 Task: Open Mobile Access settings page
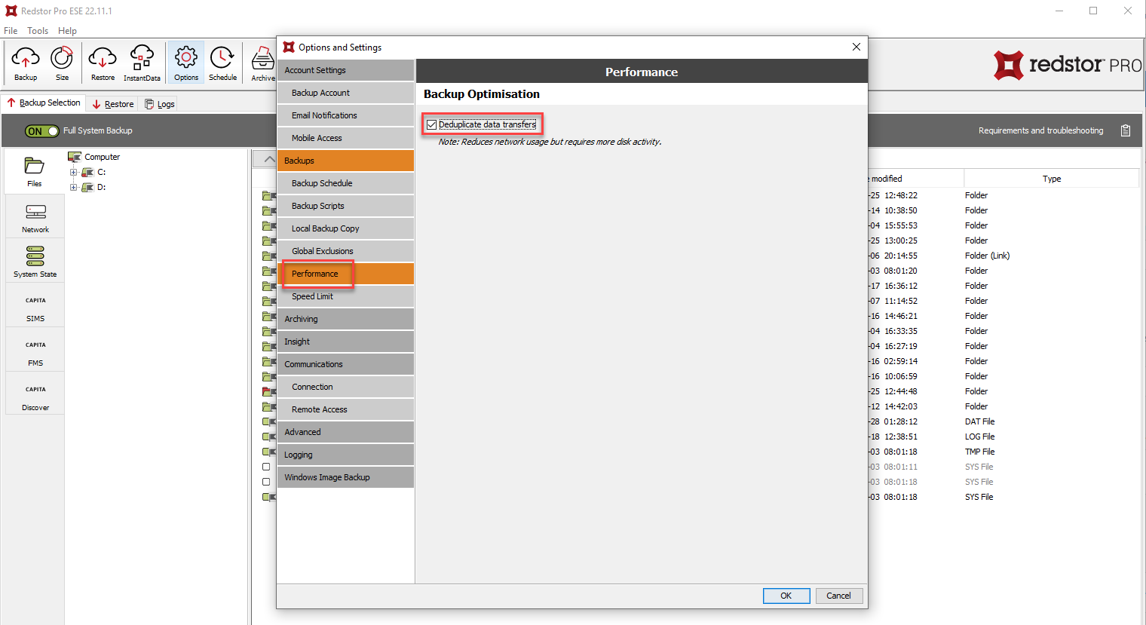point(345,138)
